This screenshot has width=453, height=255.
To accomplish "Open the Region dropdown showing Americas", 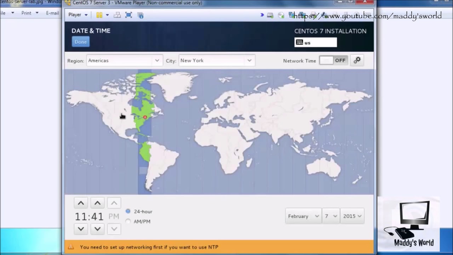I will [x=124, y=61].
